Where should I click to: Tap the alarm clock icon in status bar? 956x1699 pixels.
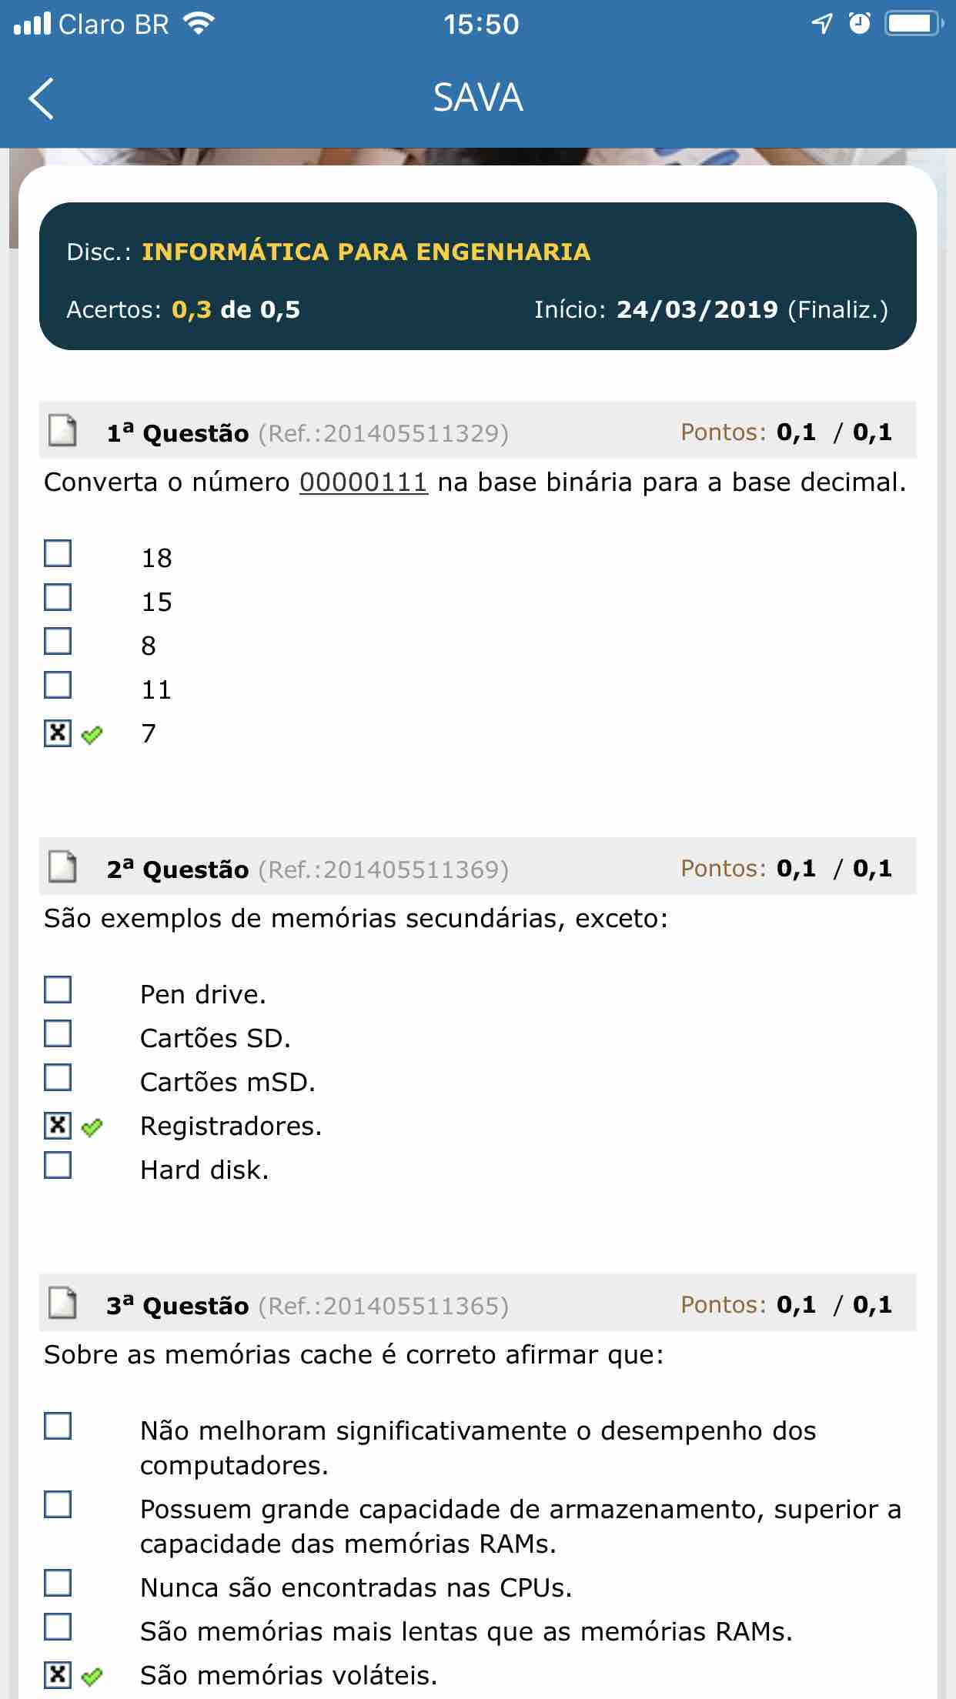[859, 24]
